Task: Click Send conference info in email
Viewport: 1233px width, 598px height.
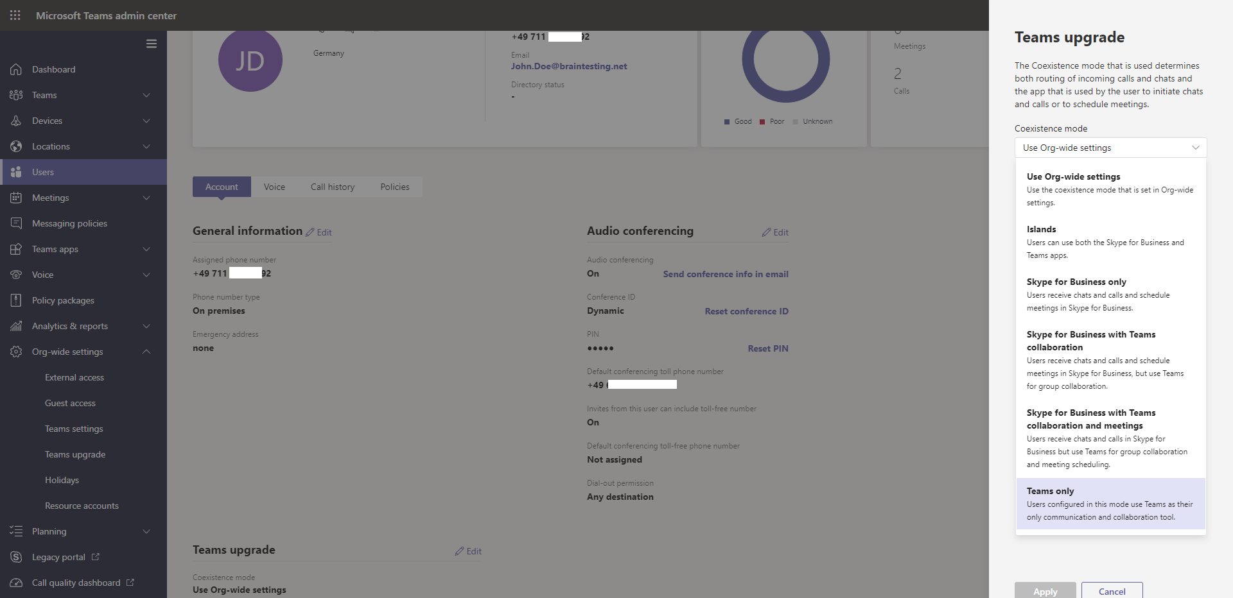Action: click(726, 274)
